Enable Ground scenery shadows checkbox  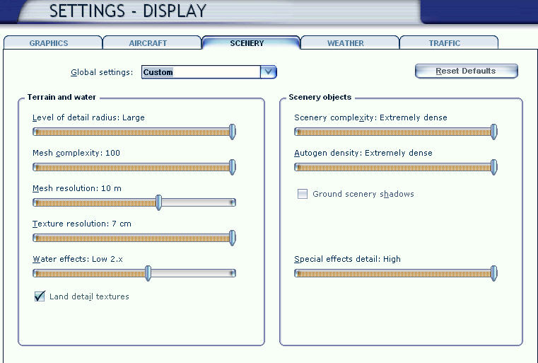tap(303, 194)
